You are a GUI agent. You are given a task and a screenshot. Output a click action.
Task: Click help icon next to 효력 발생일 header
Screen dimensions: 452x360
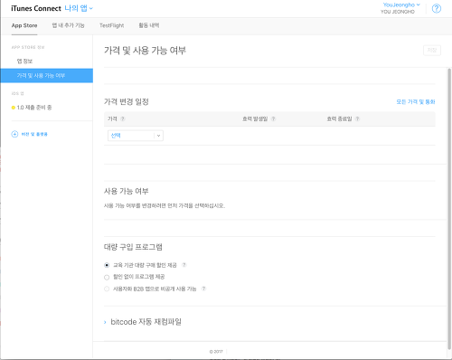[273, 118]
